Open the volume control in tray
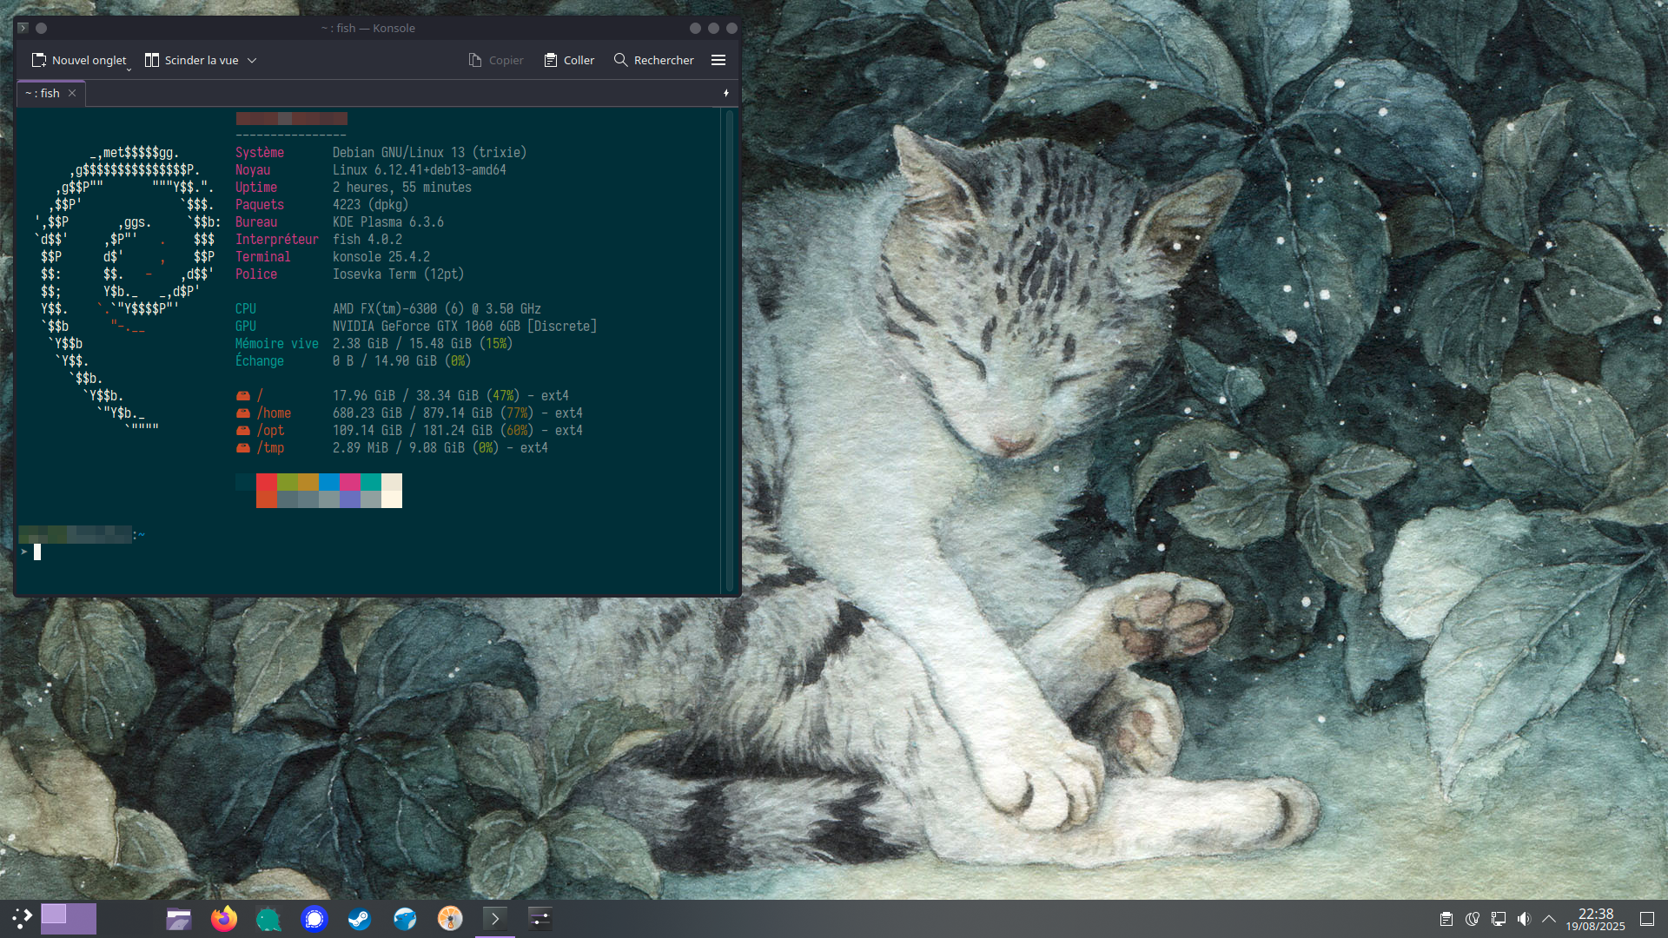 [1524, 919]
